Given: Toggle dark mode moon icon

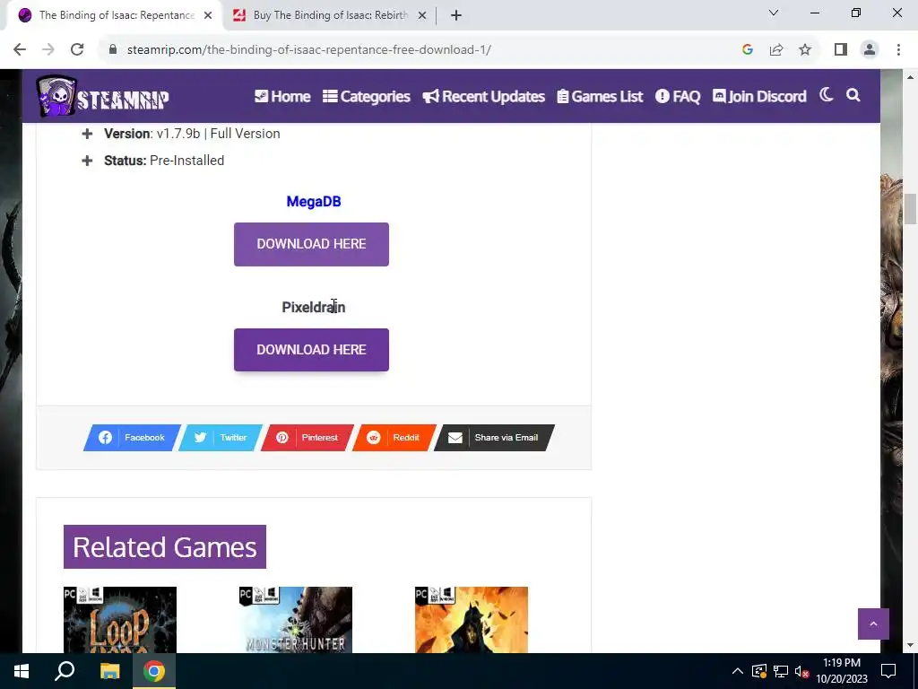Looking at the screenshot, I should pos(826,95).
